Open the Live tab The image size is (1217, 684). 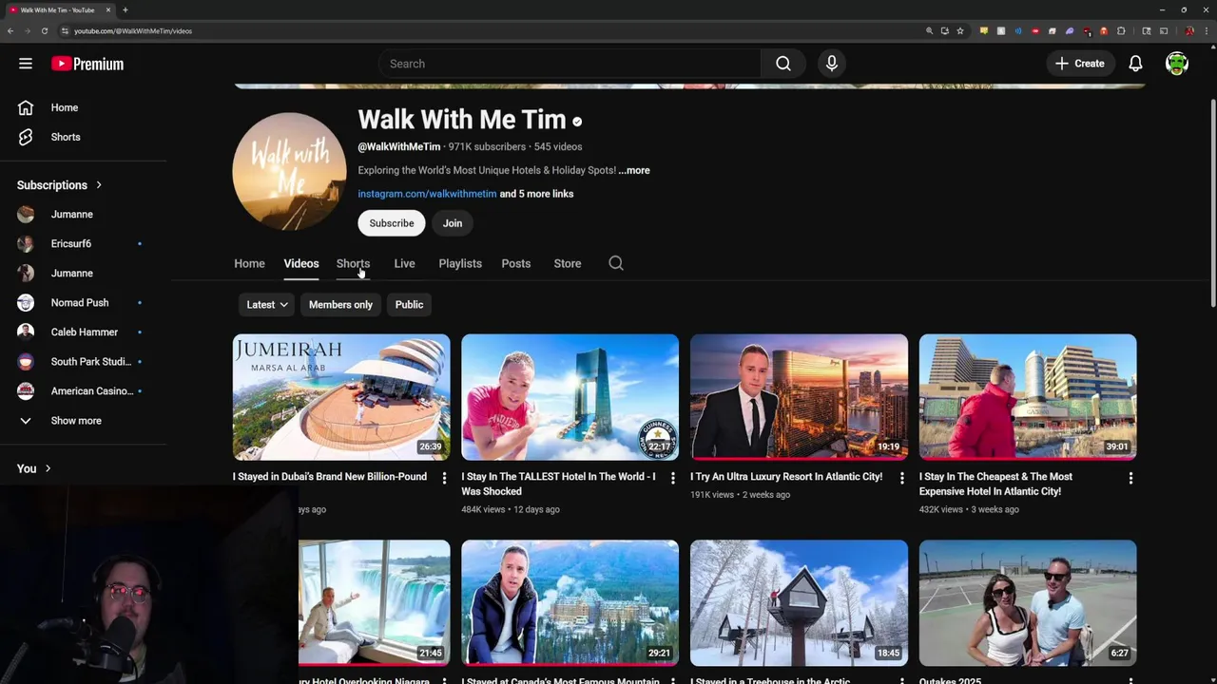pos(404,264)
